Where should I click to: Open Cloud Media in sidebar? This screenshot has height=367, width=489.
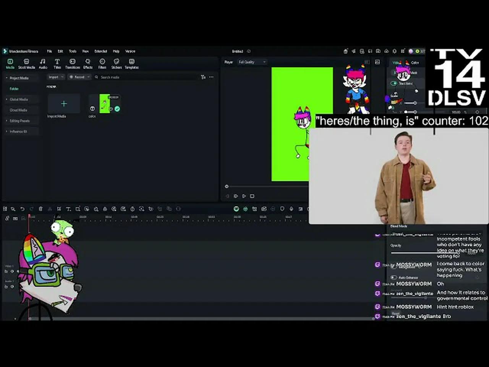pos(18,110)
